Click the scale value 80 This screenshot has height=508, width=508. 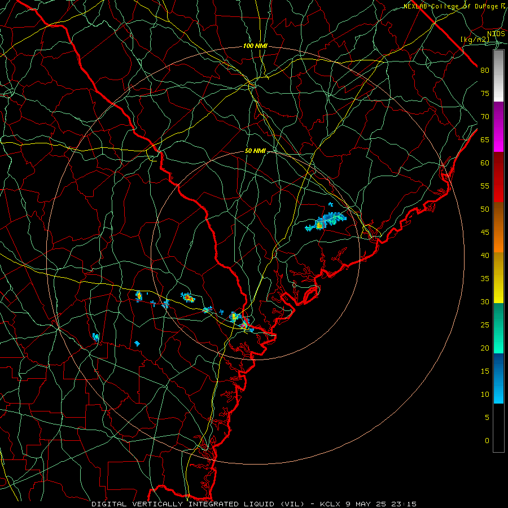(x=485, y=71)
